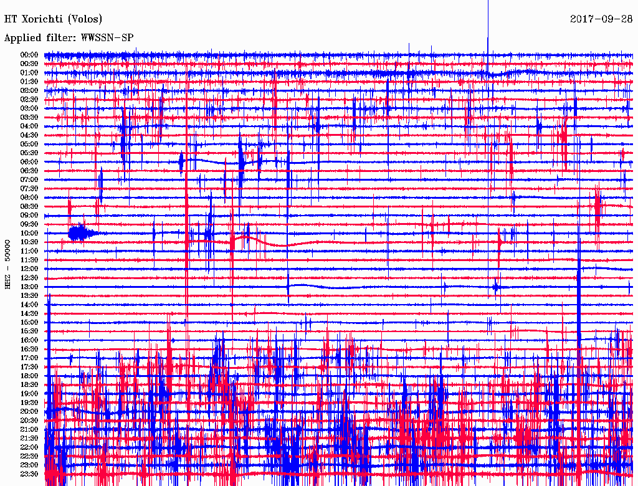Select the 01:00 time label
The image size is (638, 486).
coord(29,73)
